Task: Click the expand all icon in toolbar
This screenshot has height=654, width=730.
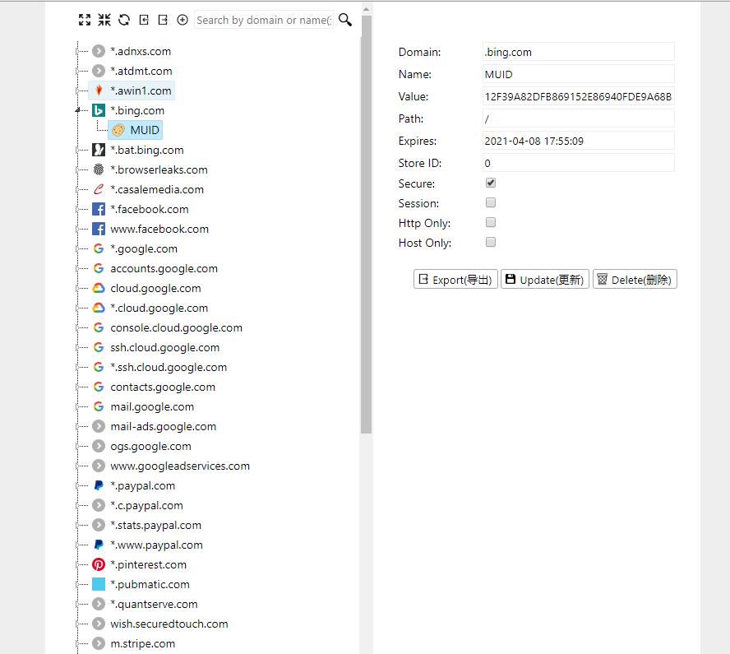Action: click(85, 20)
